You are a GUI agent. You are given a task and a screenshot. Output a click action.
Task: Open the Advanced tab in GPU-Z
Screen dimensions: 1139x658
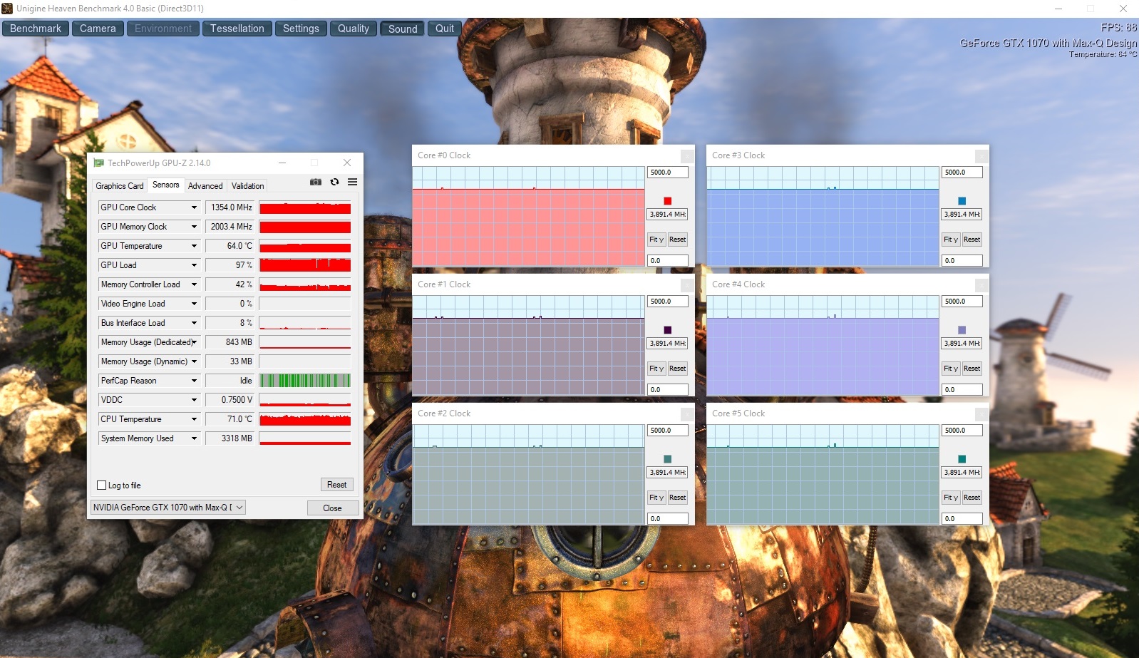tap(205, 186)
